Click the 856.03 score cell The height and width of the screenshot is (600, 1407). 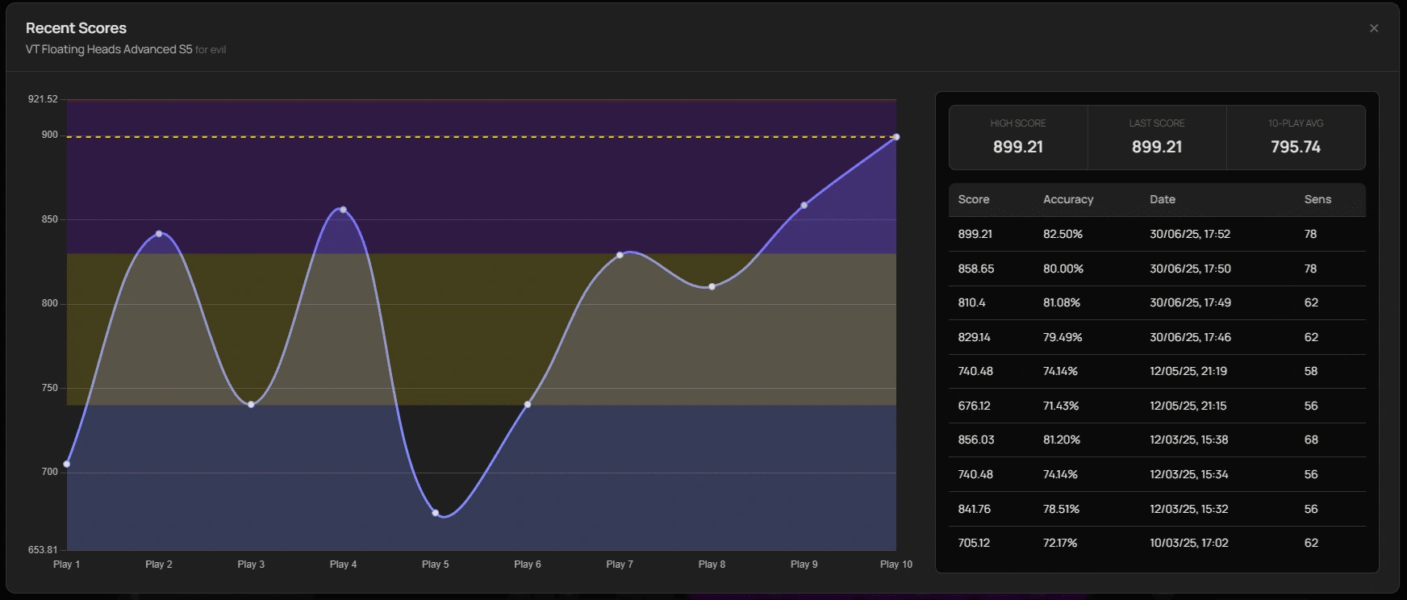pyautogui.click(x=976, y=440)
